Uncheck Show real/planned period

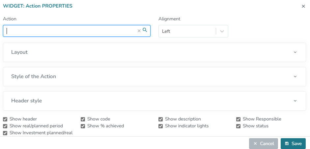pos(5,126)
